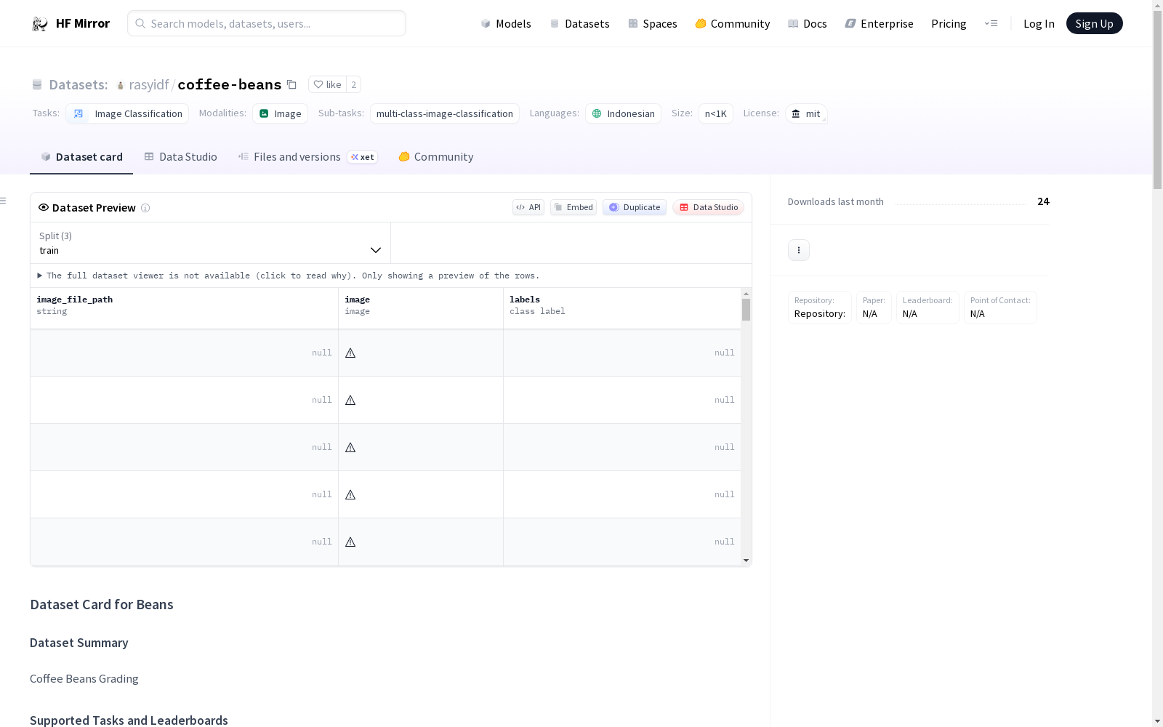The image size is (1163, 727).
Task: Toggle the table of contents sidebar icon
Action: [x=3, y=201]
